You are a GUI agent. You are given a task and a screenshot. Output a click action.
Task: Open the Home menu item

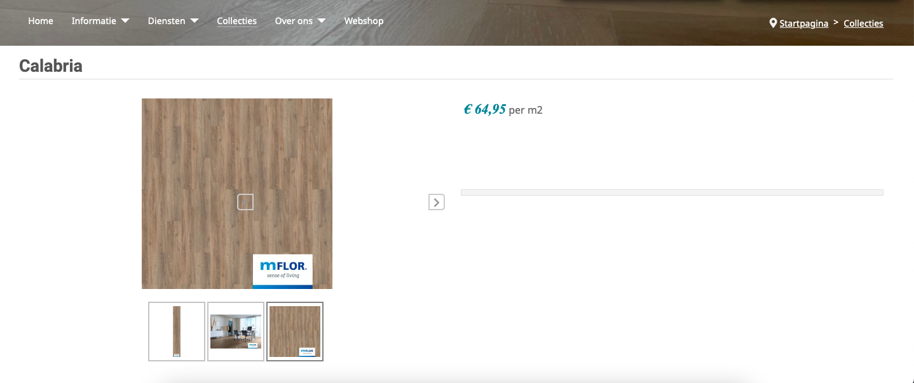(x=41, y=21)
